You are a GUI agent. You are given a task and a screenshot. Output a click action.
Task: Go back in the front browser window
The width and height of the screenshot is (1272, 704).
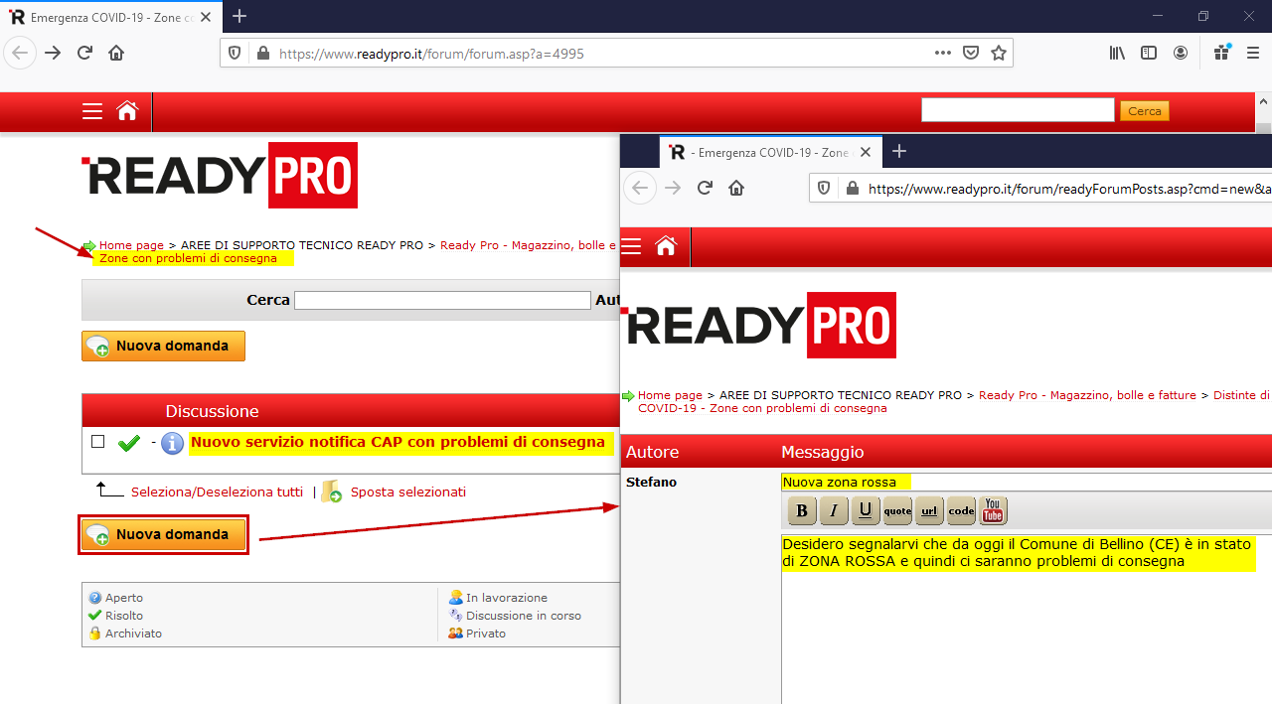[640, 188]
